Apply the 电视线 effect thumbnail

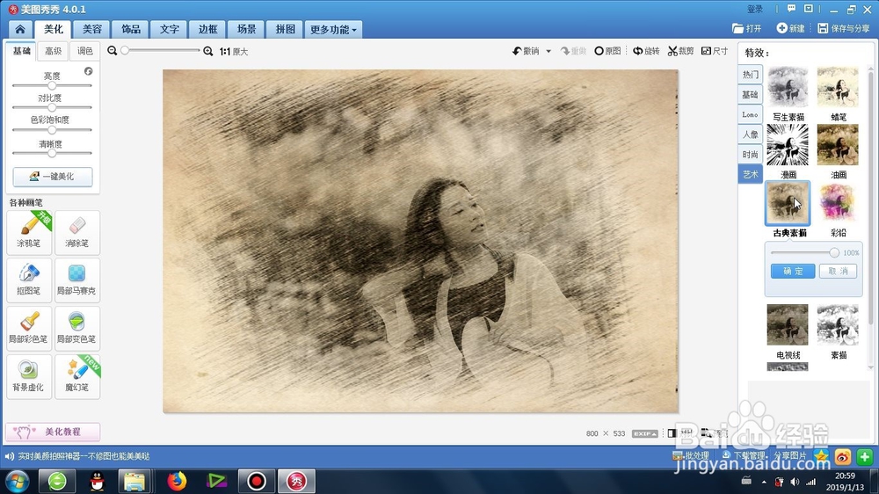coord(788,324)
